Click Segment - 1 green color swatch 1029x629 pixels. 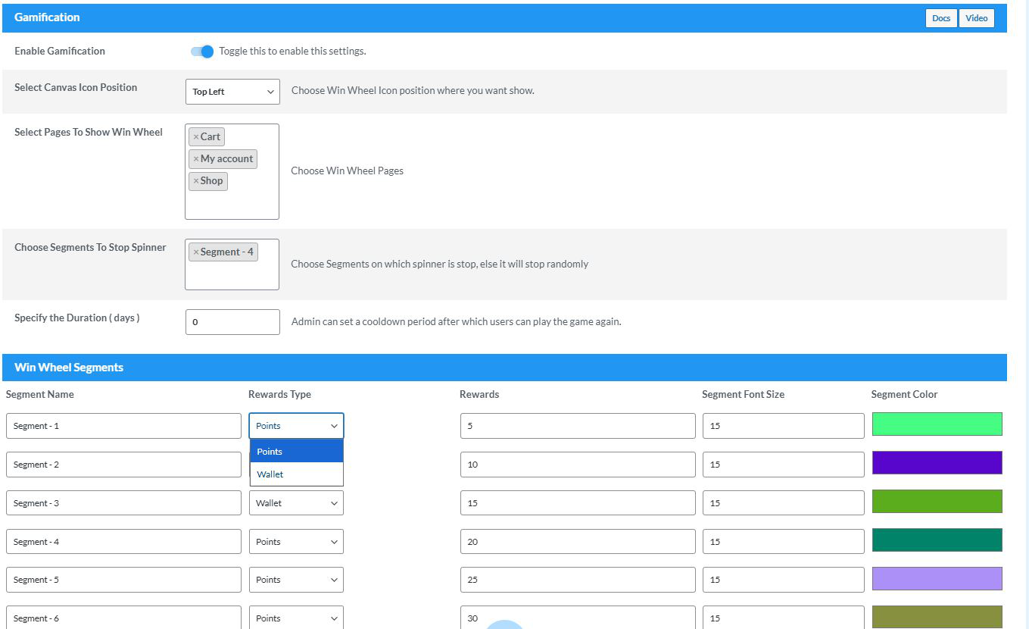[x=937, y=425]
